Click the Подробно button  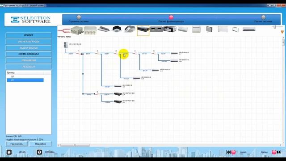[x=41, y=144]
